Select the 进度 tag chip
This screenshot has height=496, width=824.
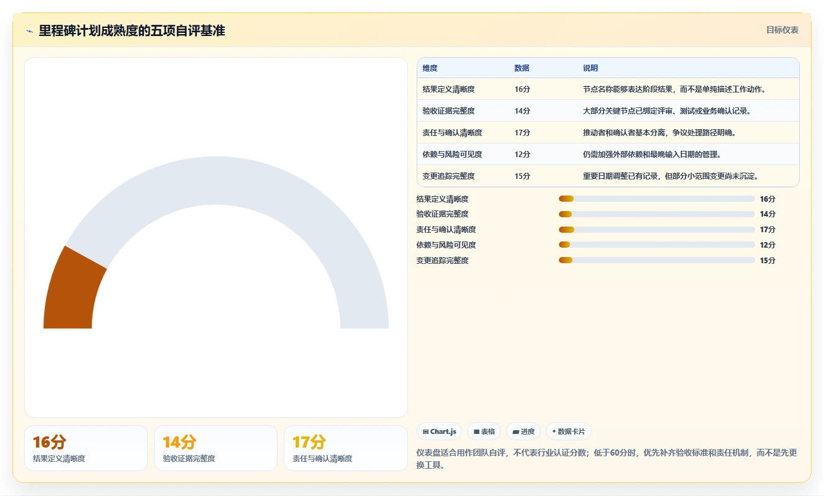tap(523, 431)
